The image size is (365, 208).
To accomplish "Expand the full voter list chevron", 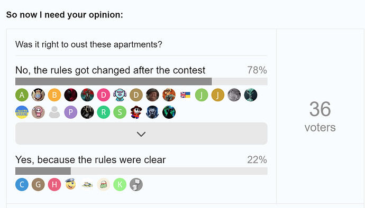I will [x=141, y=134].
